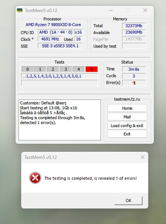This screenshot has height=224, width=166.
Task: Select test box number 2
Action: click(x=53, y=69)
